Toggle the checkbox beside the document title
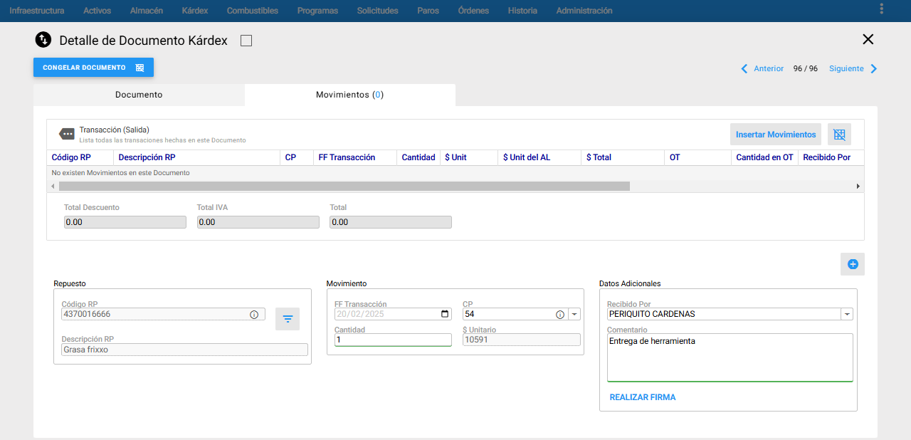 pos(246,41)
